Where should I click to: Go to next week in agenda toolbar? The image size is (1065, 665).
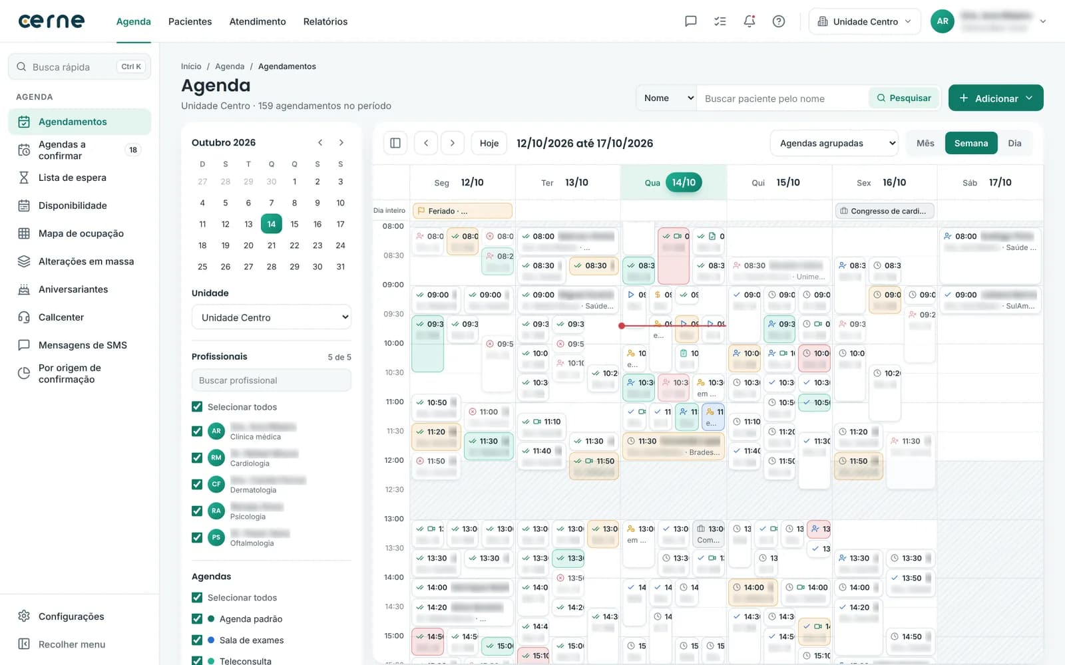coord(453,143)
